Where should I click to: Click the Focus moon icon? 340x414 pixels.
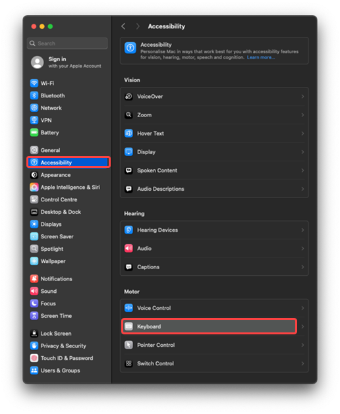(34, 303)
